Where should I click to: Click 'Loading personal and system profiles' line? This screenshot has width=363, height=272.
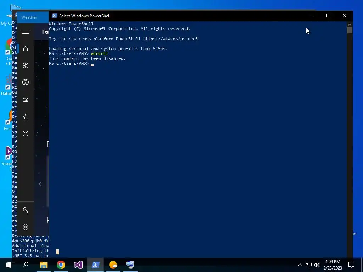coord(108,49)
